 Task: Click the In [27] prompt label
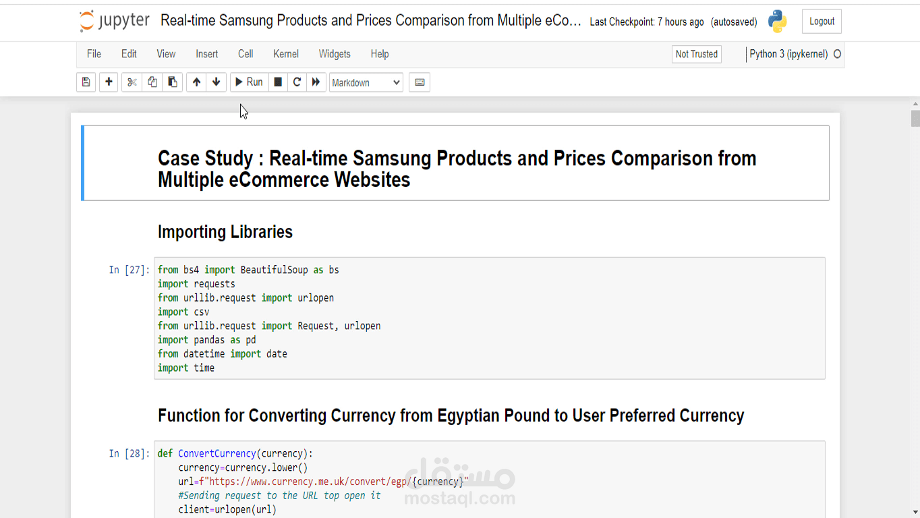[x=130, y=270]
